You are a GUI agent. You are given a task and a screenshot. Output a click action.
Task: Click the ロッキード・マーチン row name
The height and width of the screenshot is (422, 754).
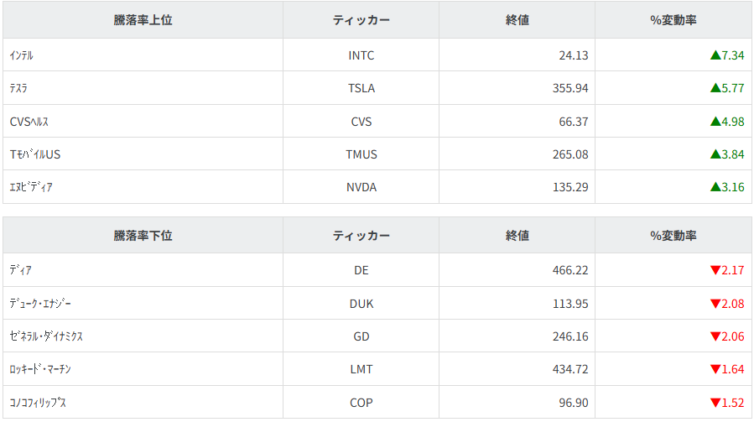click(x=45, y=369)
